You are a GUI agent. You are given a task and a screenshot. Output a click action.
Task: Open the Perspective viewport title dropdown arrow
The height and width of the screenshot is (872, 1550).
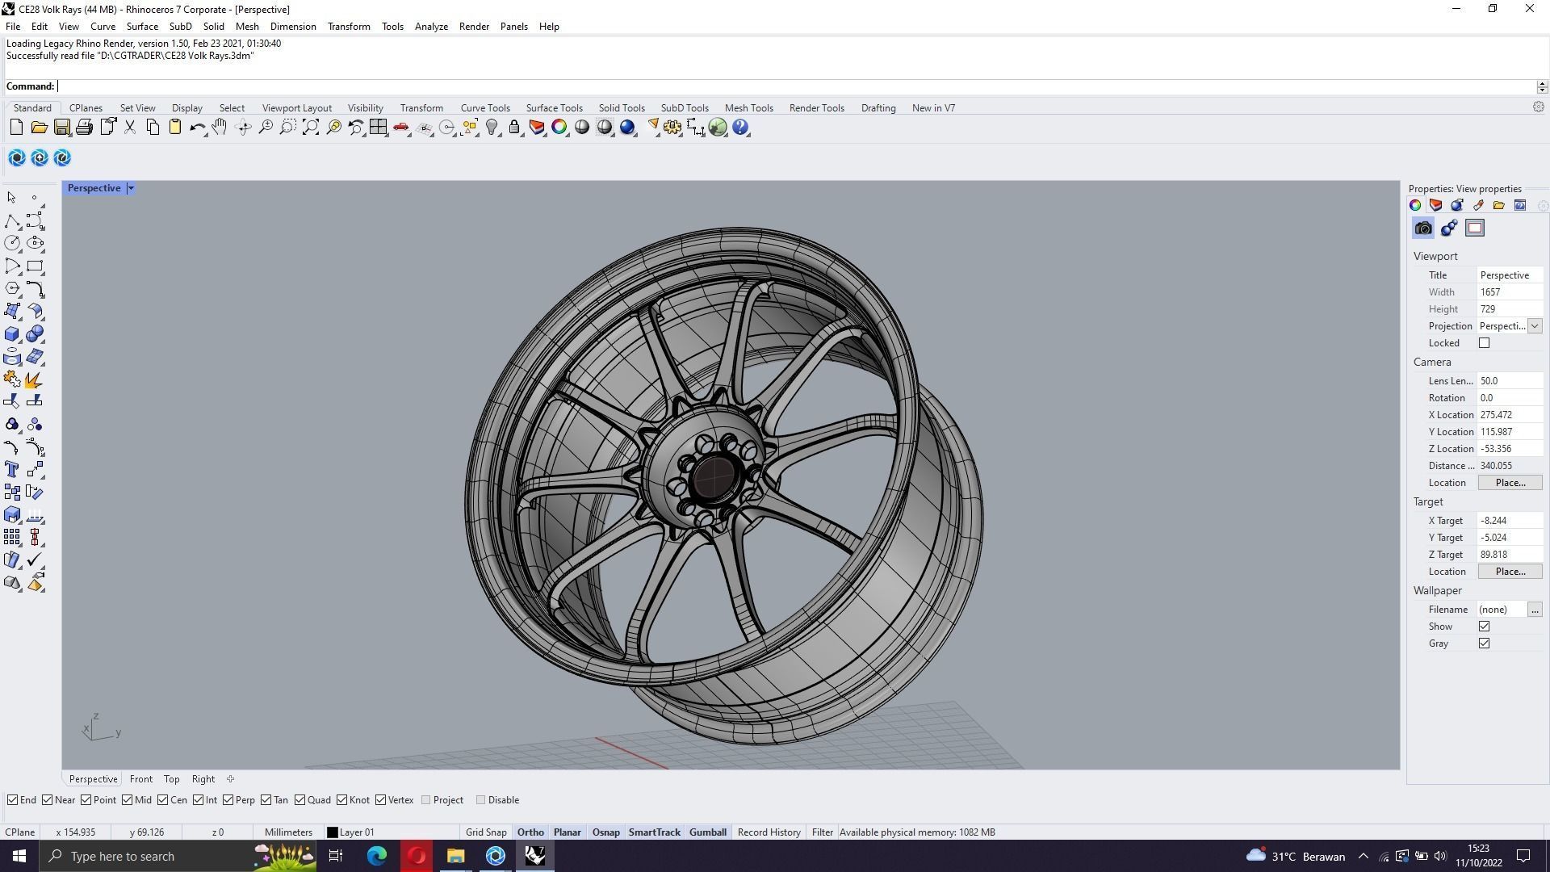tap(131, 188)
